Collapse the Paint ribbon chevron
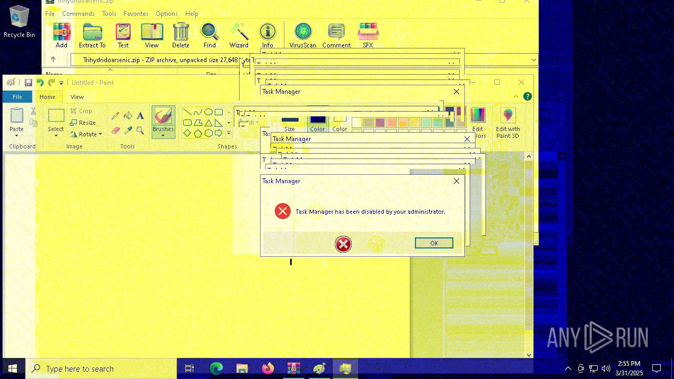Viewport: 674px width, 379px height. [x=516, y=96]
